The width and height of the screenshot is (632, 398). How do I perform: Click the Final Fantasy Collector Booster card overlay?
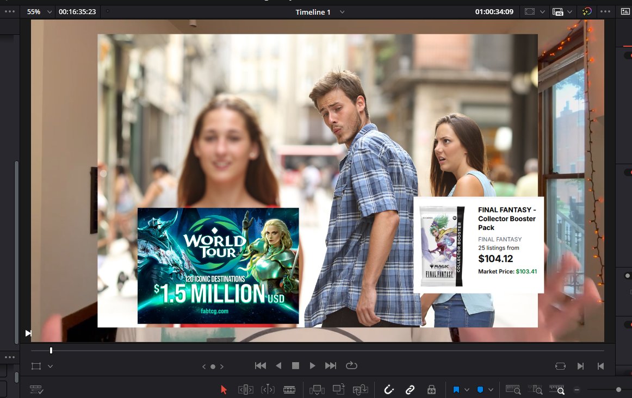(x=479, y=245)
